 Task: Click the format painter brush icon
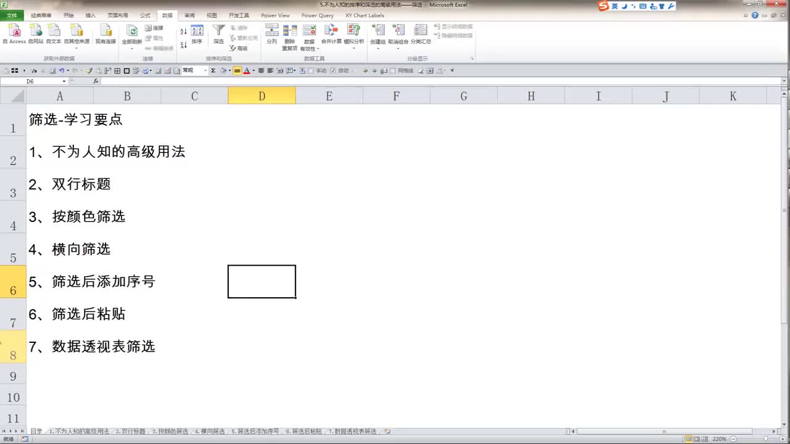pyautogui.click(x=89, y=71)
